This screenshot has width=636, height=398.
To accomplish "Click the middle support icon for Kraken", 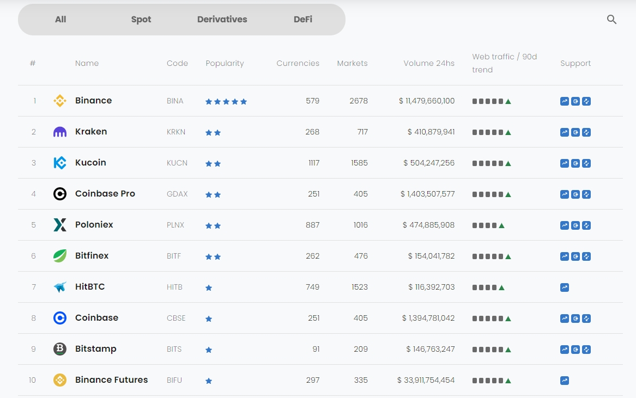I will pyautogui.click(x=576, y=132).
